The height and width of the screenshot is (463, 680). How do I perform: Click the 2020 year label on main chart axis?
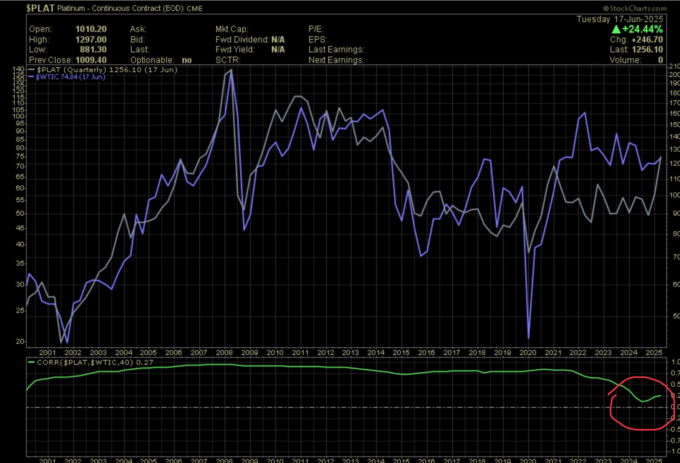click(528, 352)
